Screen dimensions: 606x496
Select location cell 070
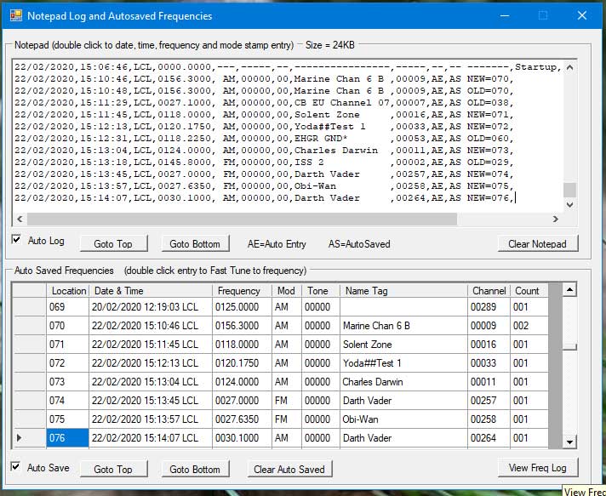click(x=67, y=326)
